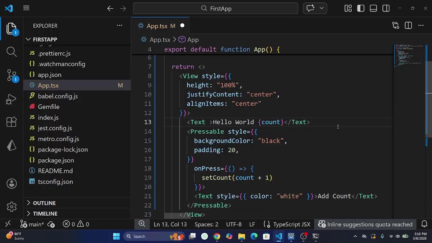Open the zoom magnifier in status bar
This screenshot has height=243, width=432.
tap(142, 224)
